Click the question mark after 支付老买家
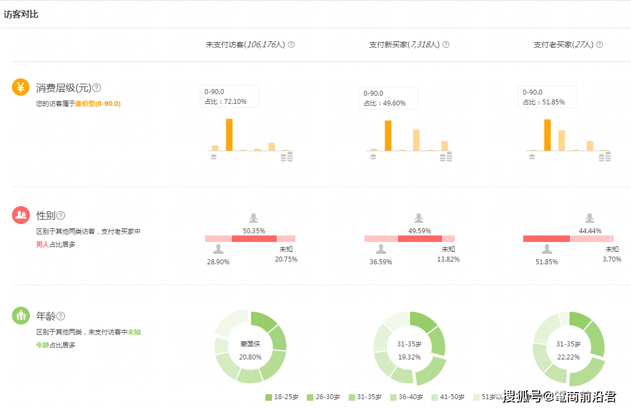 point(599,45)
